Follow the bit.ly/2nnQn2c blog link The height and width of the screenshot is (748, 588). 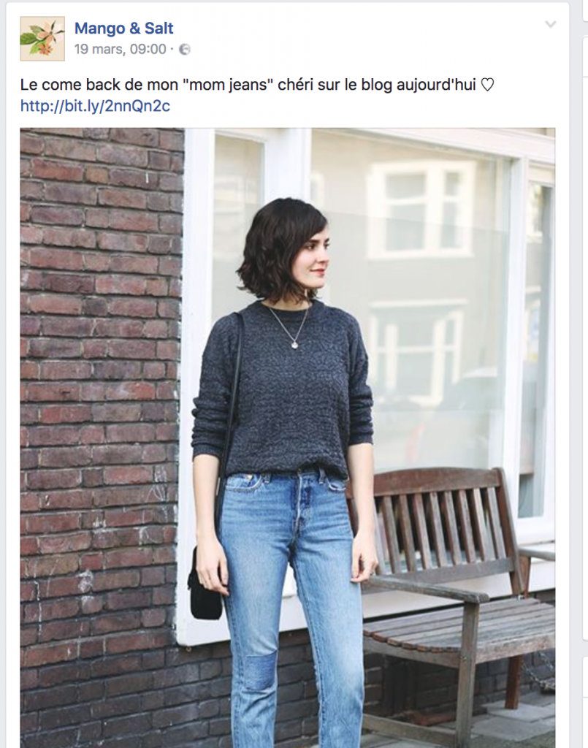(95, 105)
